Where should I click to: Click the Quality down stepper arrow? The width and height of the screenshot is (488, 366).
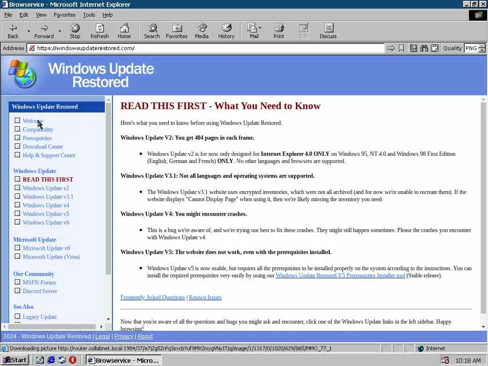tap(482, 51)
